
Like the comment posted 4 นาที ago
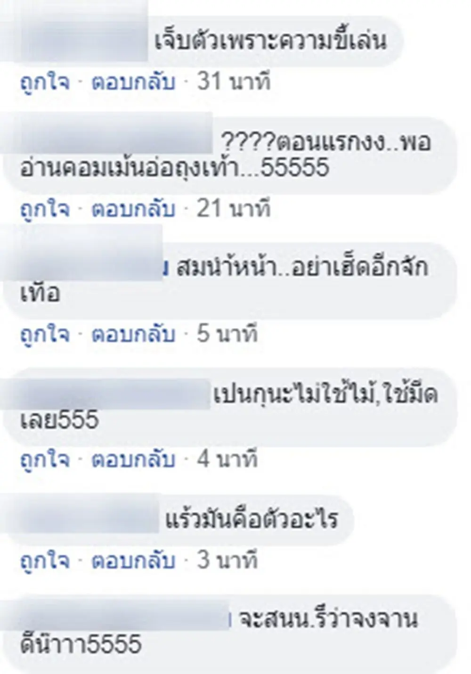45,460
